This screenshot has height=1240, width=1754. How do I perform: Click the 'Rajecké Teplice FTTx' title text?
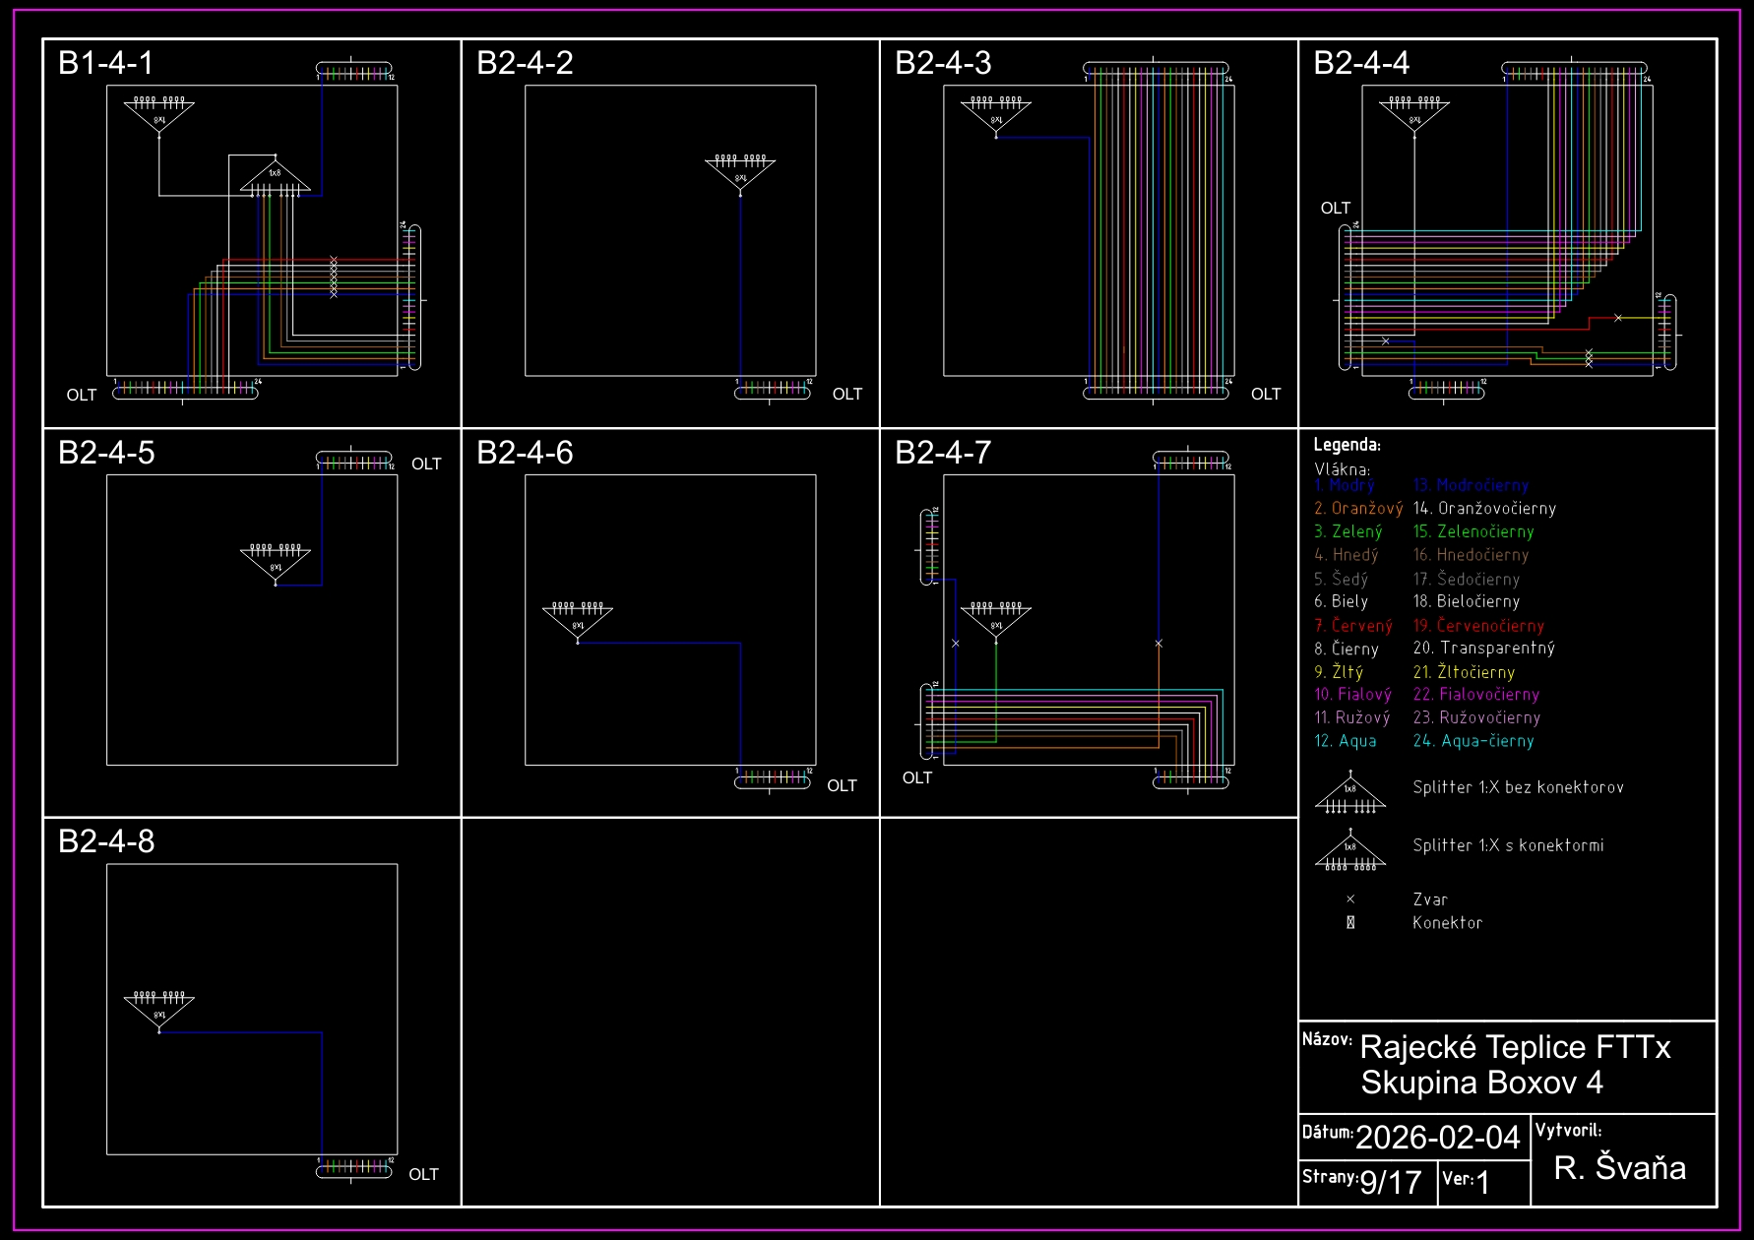[1515, 1047]
